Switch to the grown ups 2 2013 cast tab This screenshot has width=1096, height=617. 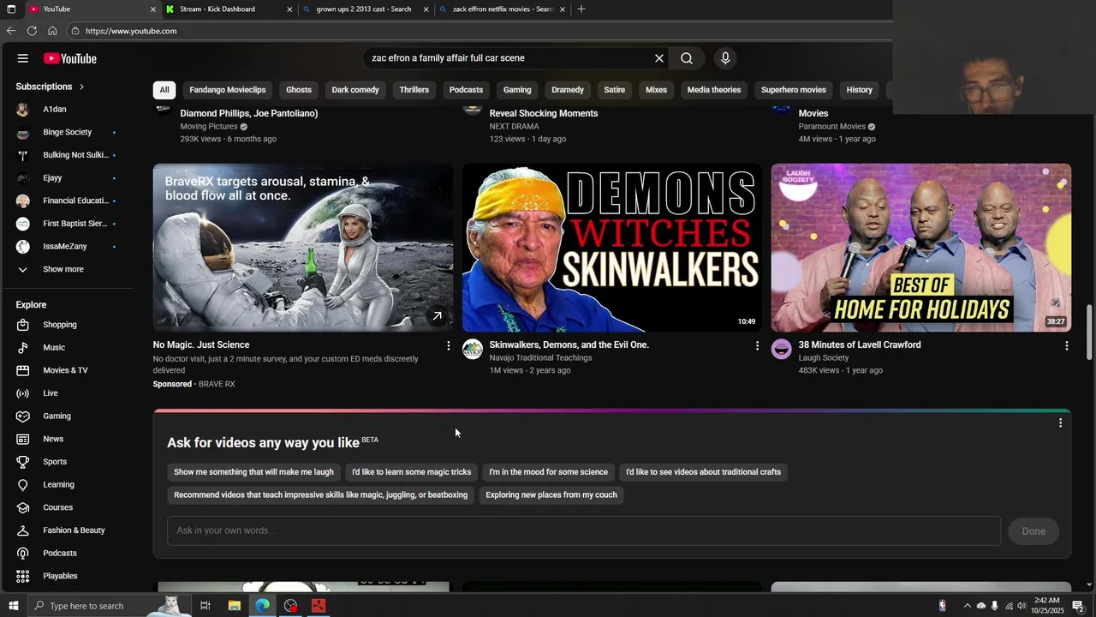pyautogui.click(x=363, y=9)
